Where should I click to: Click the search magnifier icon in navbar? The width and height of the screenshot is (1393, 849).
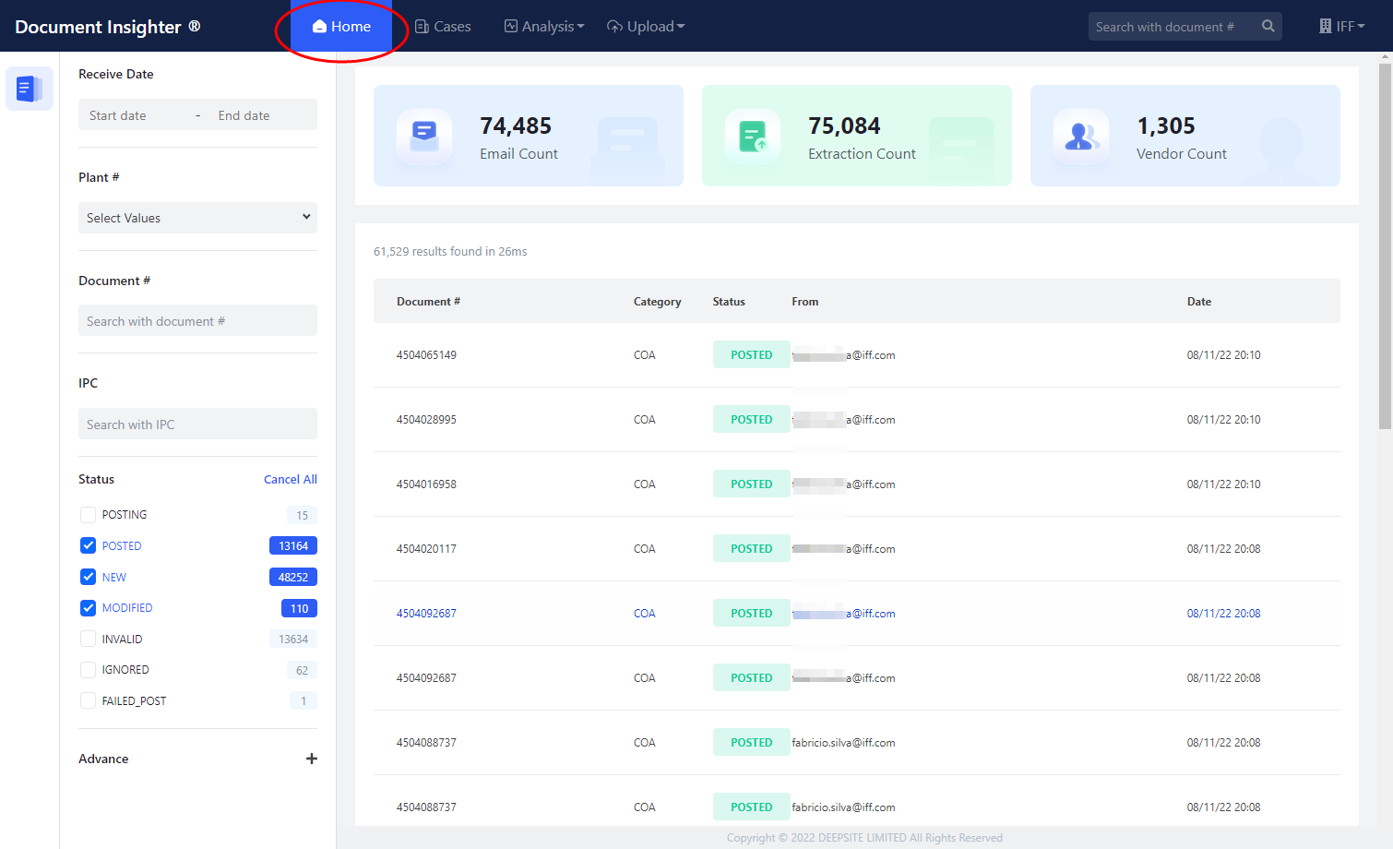1268,27
